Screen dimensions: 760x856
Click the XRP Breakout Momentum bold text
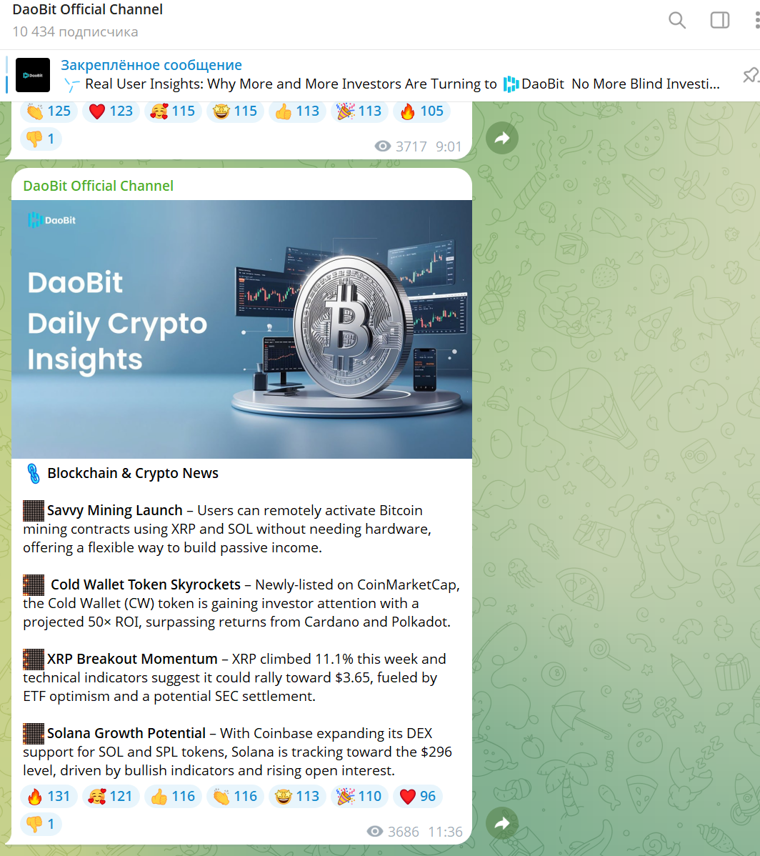coord(132,659)
